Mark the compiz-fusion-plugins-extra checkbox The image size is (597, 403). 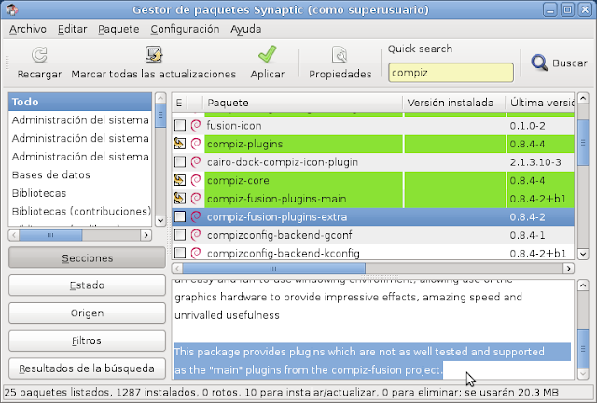click(x=180, y=216)
